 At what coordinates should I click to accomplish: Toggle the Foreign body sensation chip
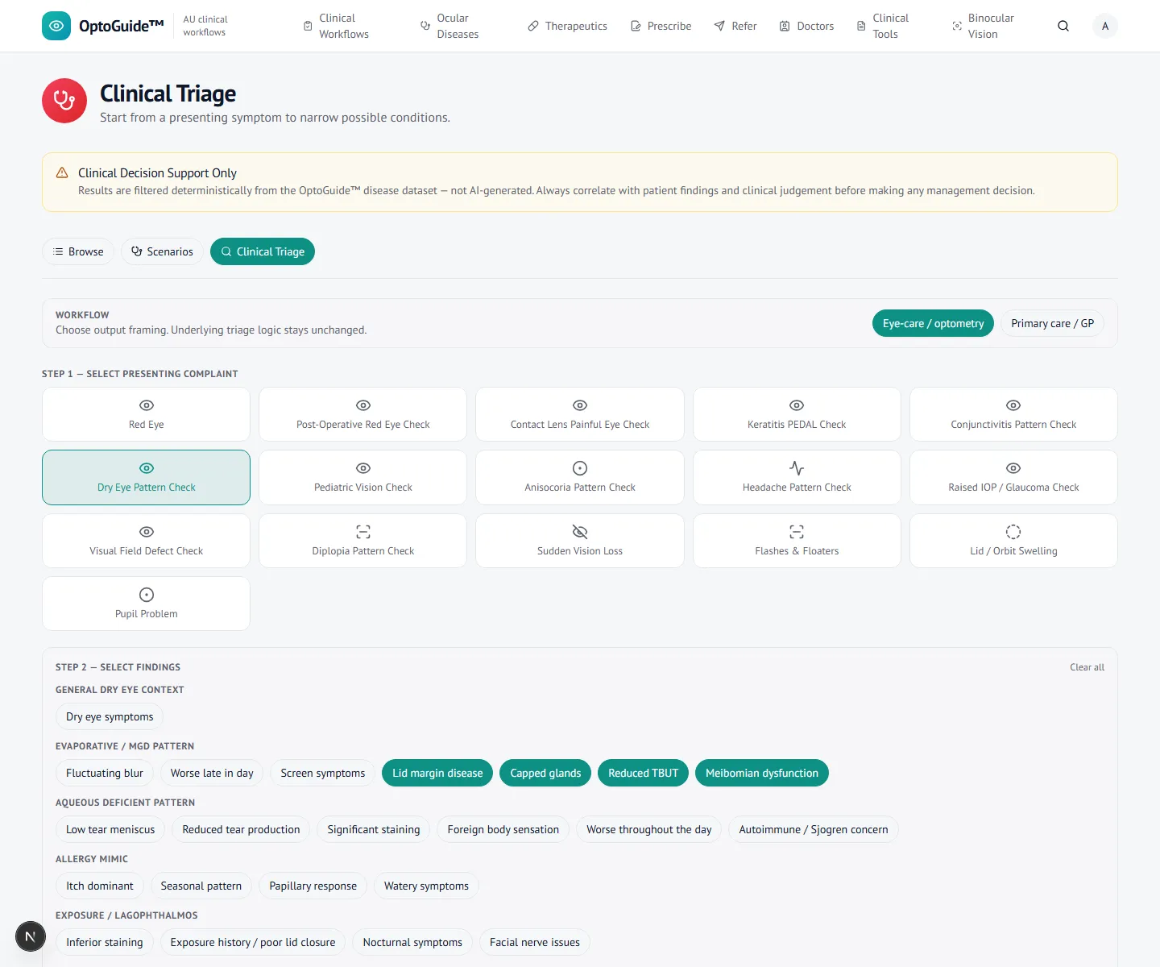point(503,829)
